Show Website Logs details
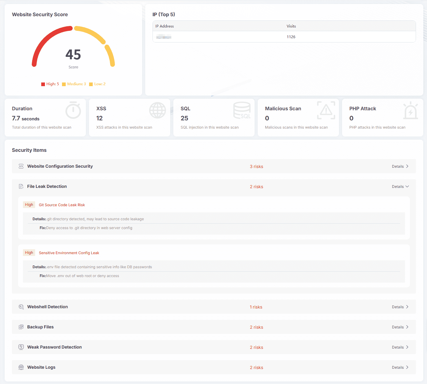 400,368
